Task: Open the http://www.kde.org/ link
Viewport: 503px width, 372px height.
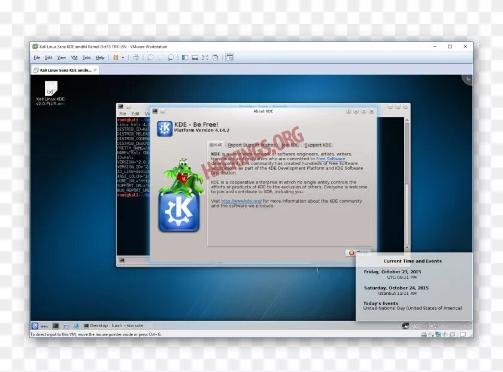Action: point(241,201)
